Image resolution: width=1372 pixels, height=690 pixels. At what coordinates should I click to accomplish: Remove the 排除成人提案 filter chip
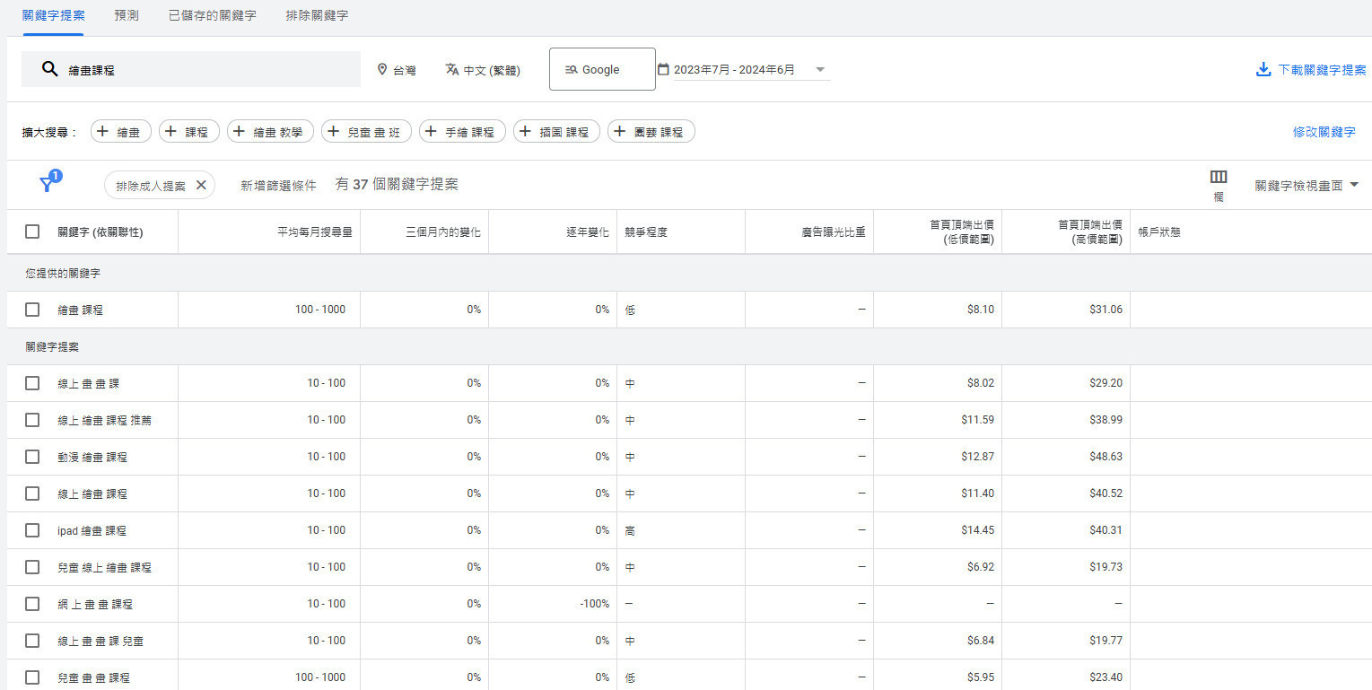(201, 185)
